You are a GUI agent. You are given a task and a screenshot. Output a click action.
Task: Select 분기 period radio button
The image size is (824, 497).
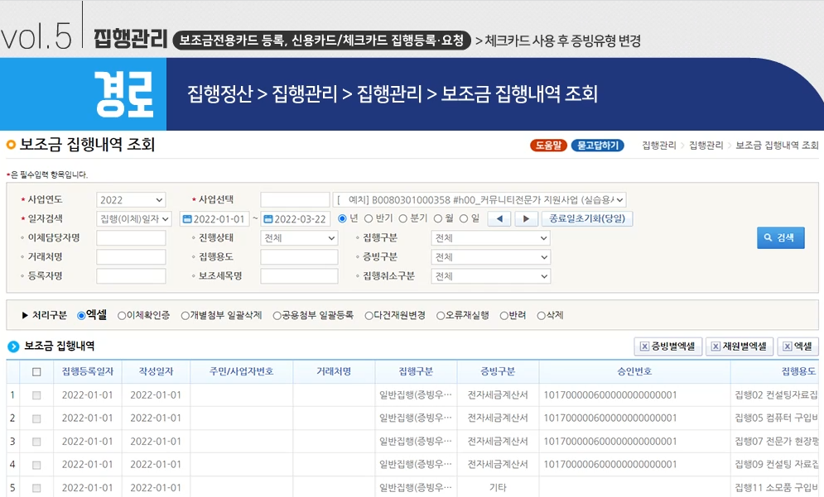pyautogui.click(x=403, y=219)
